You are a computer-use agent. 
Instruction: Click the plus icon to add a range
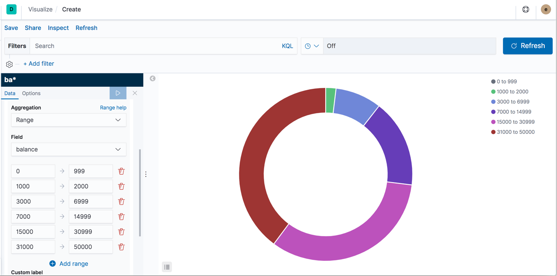point(52,263)
